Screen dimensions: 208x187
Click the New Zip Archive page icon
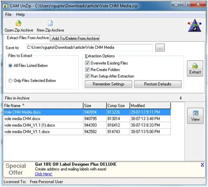pyautogui.click(x=50, y=23)
